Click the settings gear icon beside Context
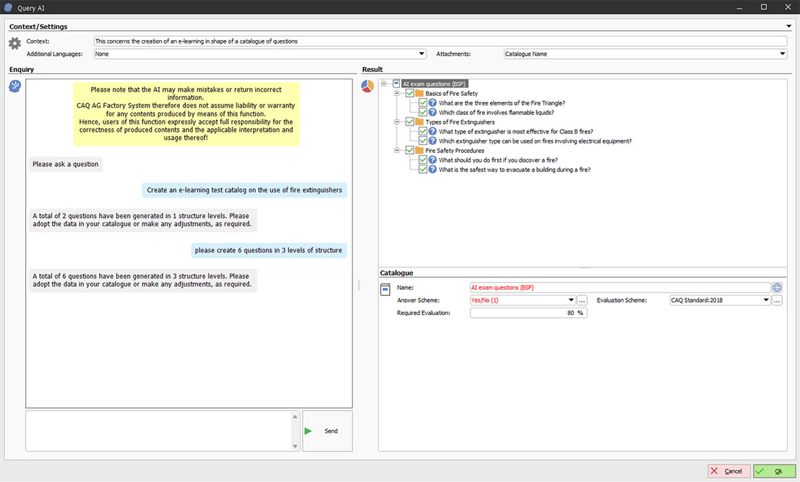Screen dimensions: 800x482 coord(15,43)
